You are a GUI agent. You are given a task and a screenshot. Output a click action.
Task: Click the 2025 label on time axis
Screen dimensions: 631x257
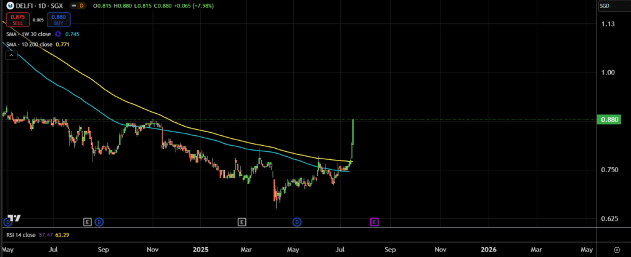[x=200, y=250]
